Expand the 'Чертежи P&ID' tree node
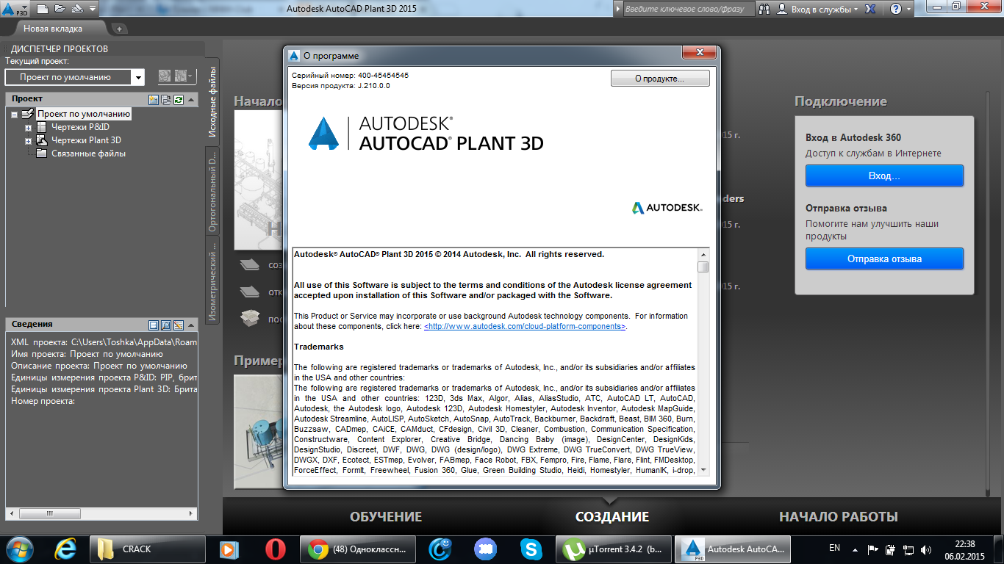 click(29, 128)
